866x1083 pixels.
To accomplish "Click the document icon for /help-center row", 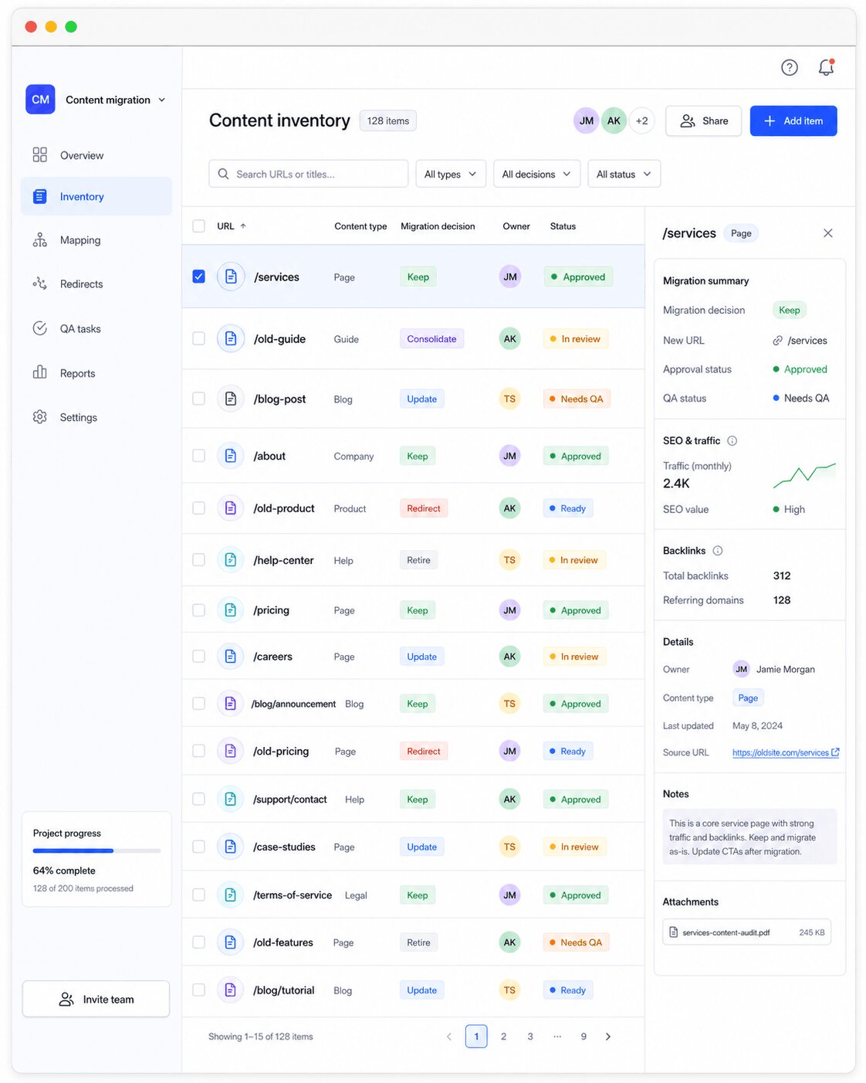I will click(x=231, y=560).
